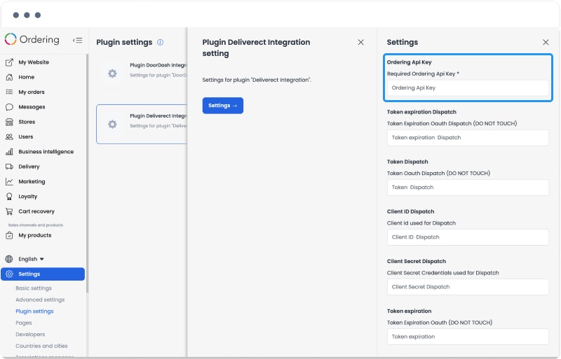This screenshot has height=359, width=561.
Task: Focus the Client ID Dispatch field
Action: click(468, 237)
